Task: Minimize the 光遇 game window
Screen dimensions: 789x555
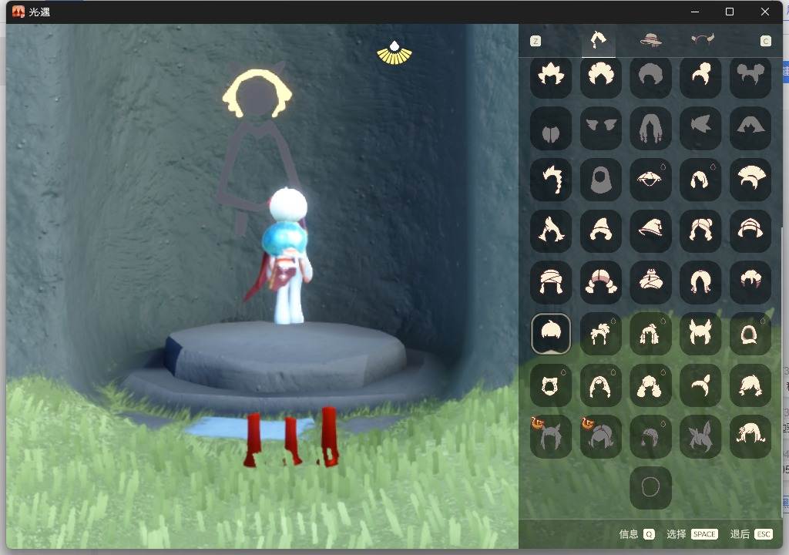Action: 695,12
